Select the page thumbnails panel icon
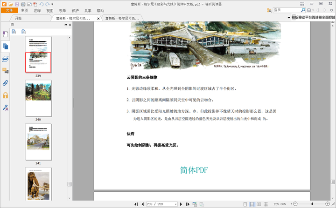The height and width of the screenshot is (208, 336). 5,46
